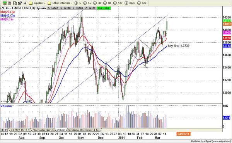This screenshot has width=232, height=143.
Task: Click the black plus icon in toolbar
Action: 25,3
